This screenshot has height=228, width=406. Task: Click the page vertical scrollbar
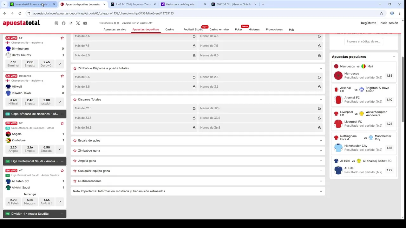403,90
